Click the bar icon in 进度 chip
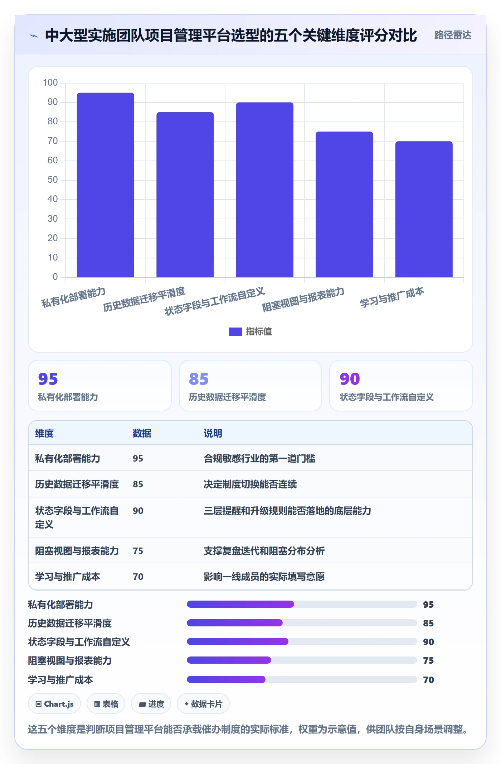Viewport: 501px width, 764px height. (142, 705)
